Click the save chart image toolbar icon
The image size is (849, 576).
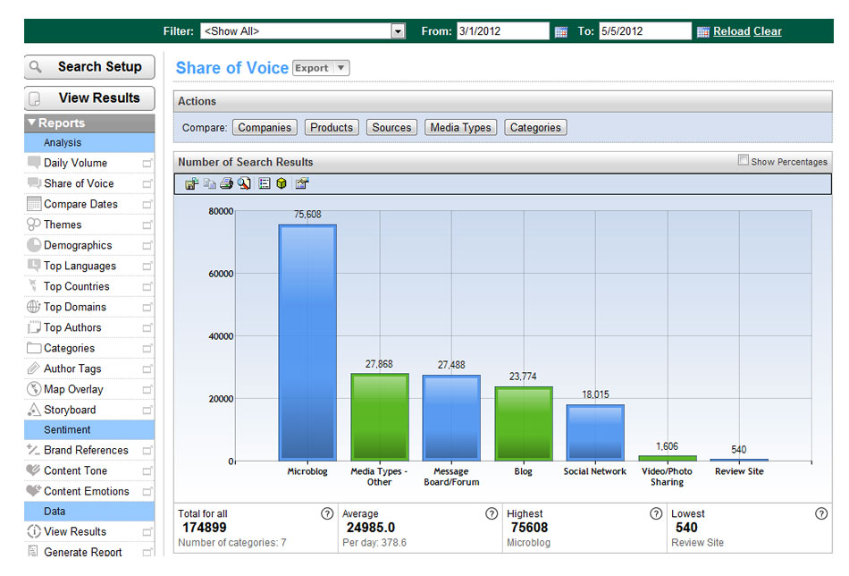tap(191, 183)
